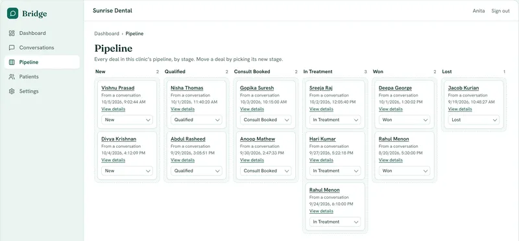This screenshot has height=241, width=519.
Task: Click View details under Abdul Rasheed
Action: click(x=183, y=160)
